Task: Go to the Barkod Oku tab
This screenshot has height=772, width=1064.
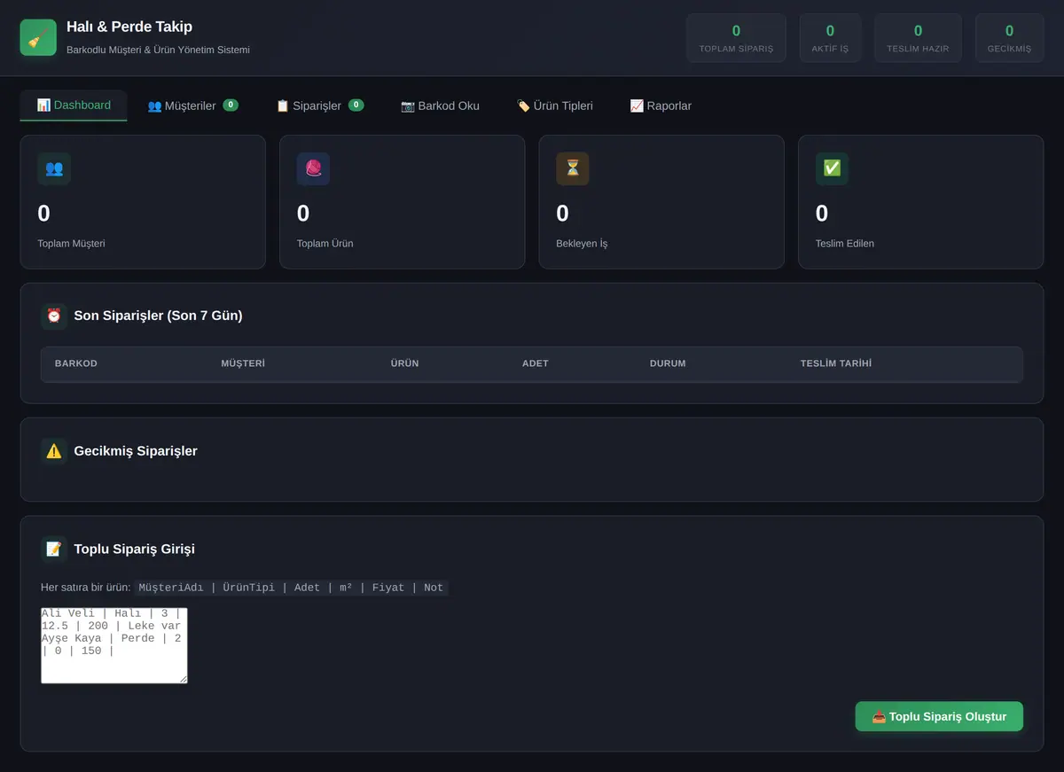Action: click(440, 105)
